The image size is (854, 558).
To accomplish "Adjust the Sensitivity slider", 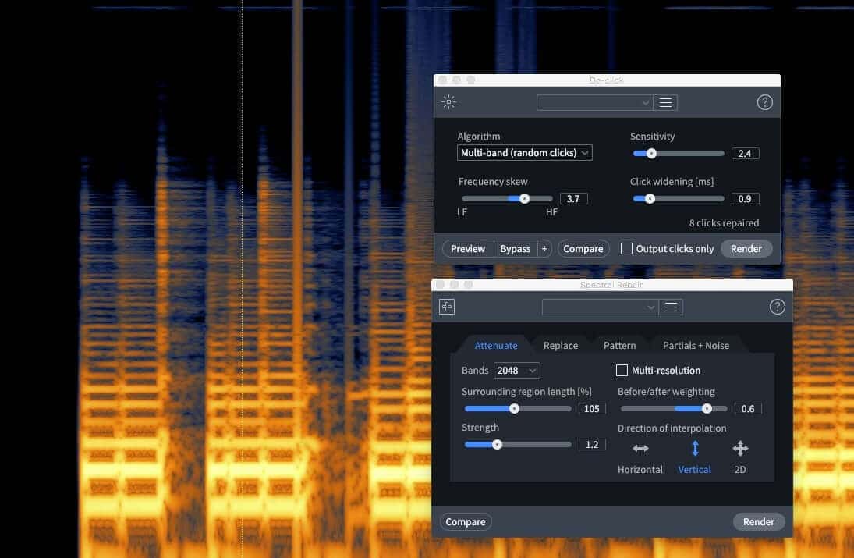I will pyautogui.click(x=679, y=154).
